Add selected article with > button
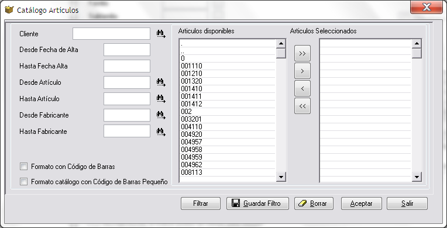Viewport: 447px width, 228px height. click(302, 71)
